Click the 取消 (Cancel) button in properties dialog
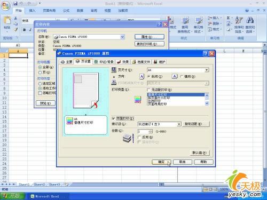This screenshot has height=200, width=267. click(182, 162)
